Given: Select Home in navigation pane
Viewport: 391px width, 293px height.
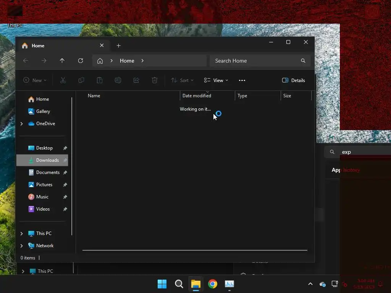Looking at the screenshot, I should 43,99.
